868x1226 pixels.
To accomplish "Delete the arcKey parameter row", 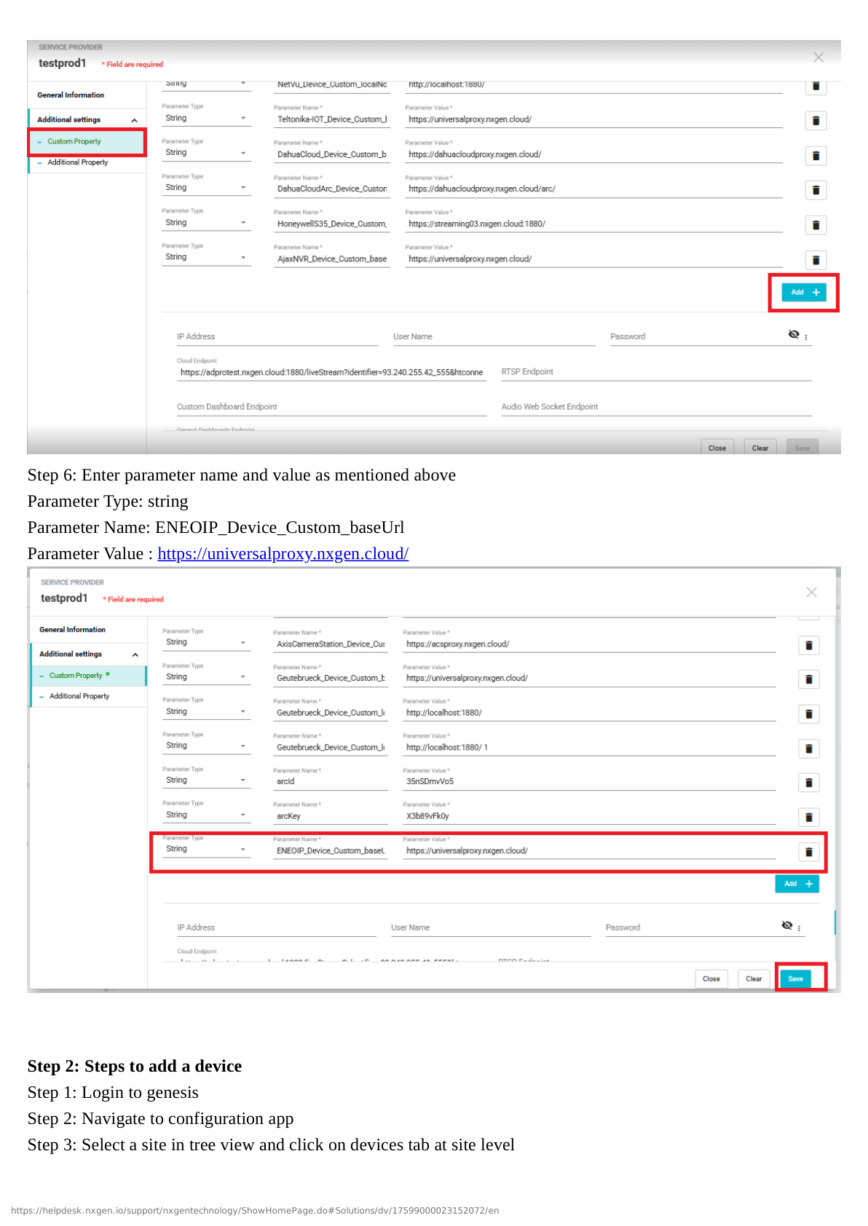I will point(808,818).
